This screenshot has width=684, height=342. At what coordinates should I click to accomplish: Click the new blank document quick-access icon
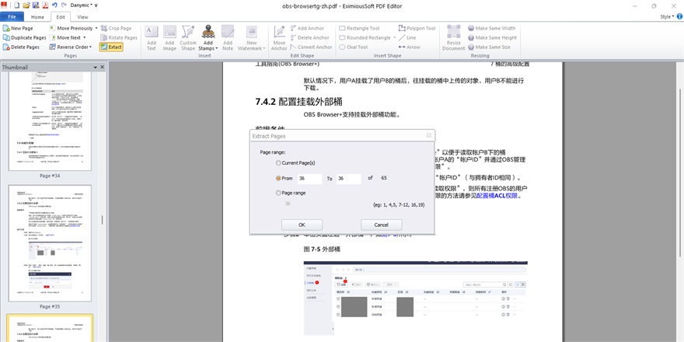pyautogui.click(x=16, y=5)
